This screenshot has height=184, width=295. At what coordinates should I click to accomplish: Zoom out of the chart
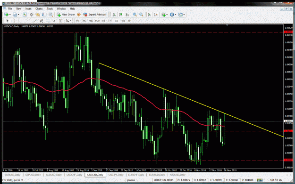point(141,15)
